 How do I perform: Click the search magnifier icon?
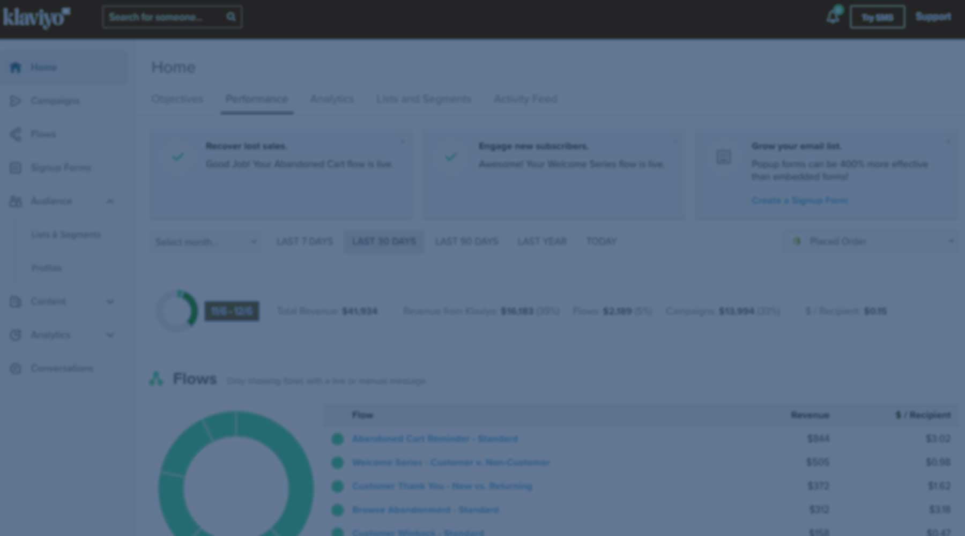click(231, 17)
